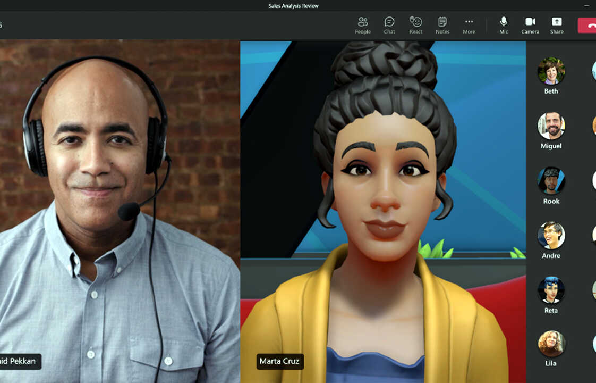Screen dimensions: 596x383
Task: Open the More options menu
Action: pos(469,26)
